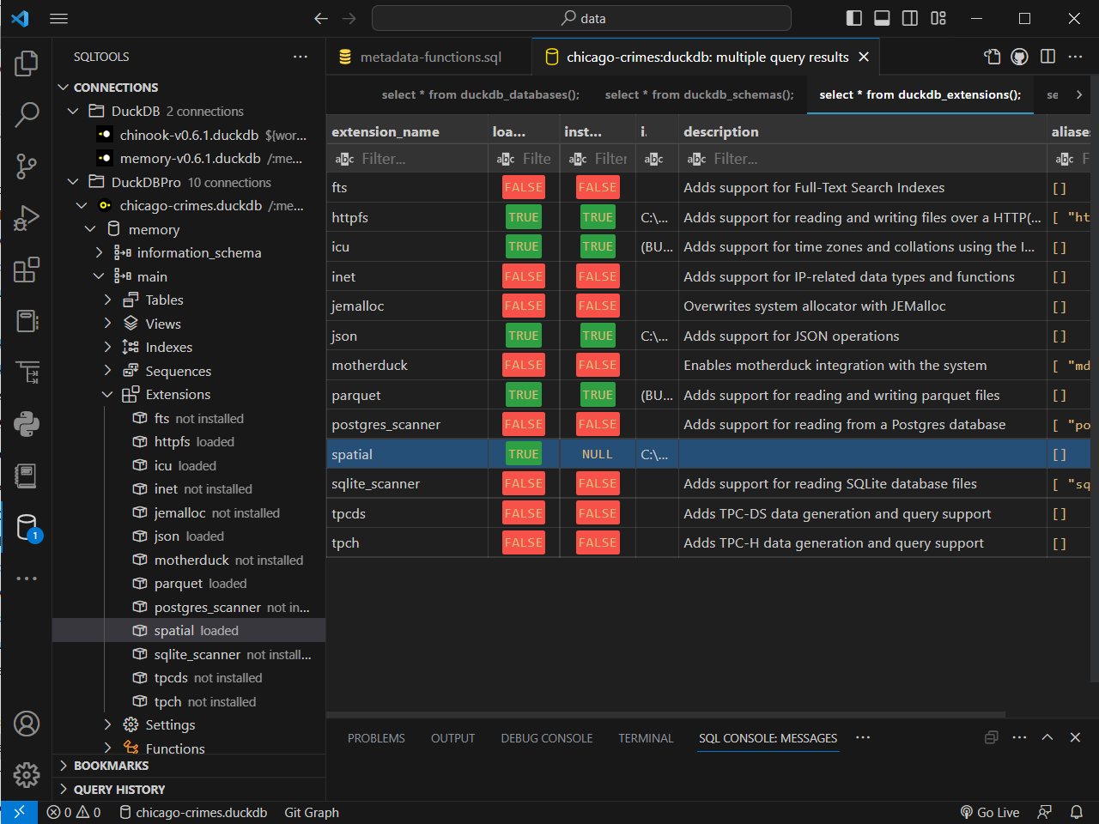Image resolution: width=1099 pixels, height=824 pixels.
Task: Toggle the primary side bar layout button
Action: (853, 18)
